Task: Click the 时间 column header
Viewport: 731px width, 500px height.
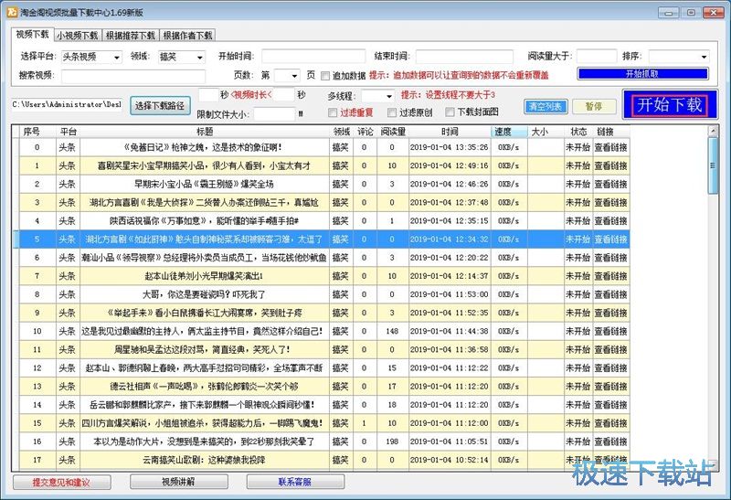Action: 450,132
